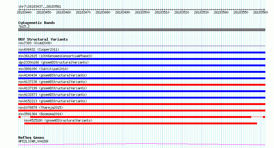The image size is (274, 148).
Task: Click ruler position 26183470
Action: tap(83, 12)
